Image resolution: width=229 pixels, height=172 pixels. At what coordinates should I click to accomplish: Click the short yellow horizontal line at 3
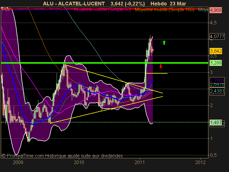point(156,73)
